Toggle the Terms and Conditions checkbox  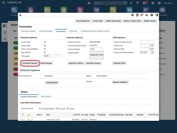[45, 49]
